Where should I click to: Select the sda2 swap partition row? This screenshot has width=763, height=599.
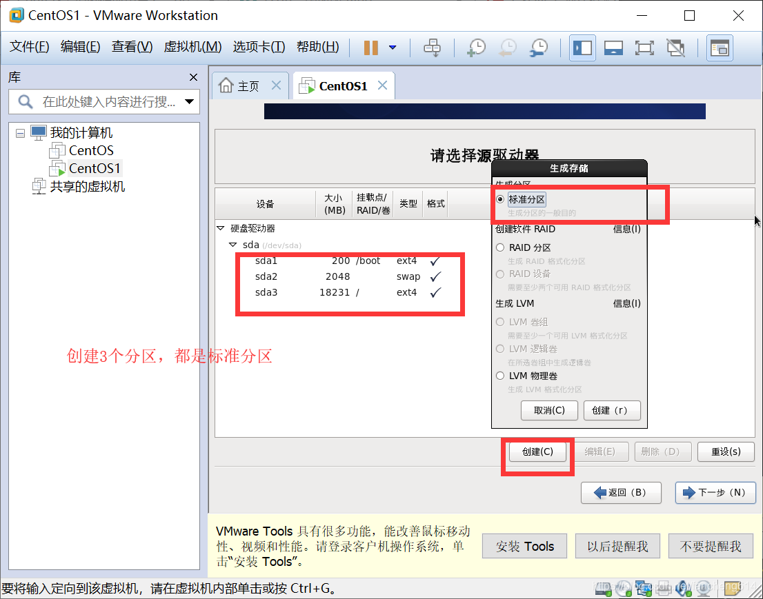tap(349, 276)
